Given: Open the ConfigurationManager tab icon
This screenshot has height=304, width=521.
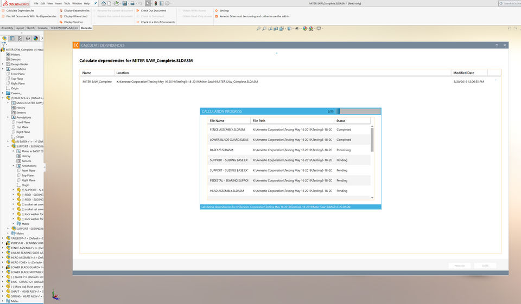Looking at the screenshot, I should (x=20, y=38).
